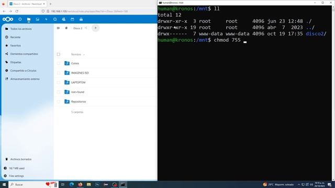The height and width of the screenshot is (188, 335).
Task: Check the LAPTOPTEM folder checkbox
Action: pyautogui.click(x=59, y=83)
